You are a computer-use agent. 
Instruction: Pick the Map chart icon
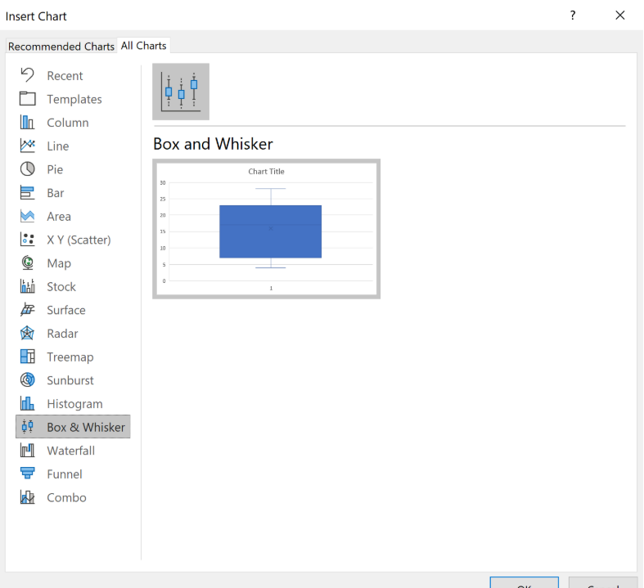(x=28, y=263)
